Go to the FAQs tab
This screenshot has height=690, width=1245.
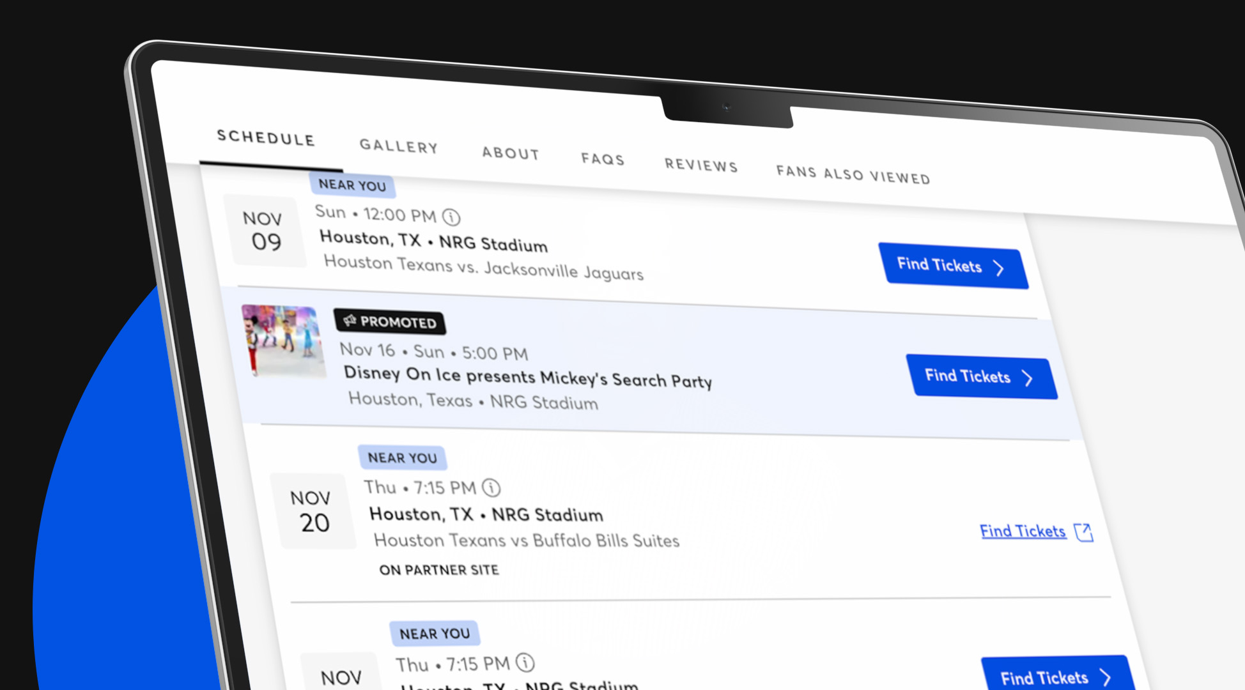click(x=603, y=160)
